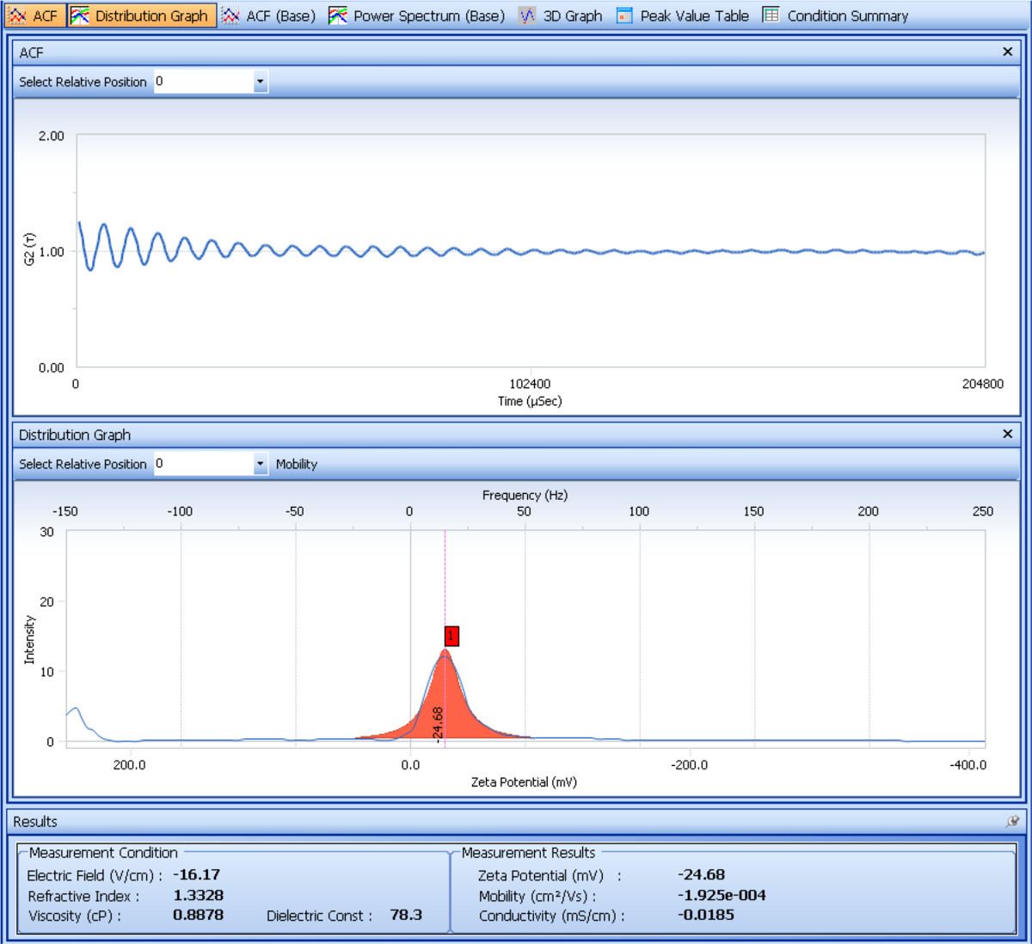This screenshot has width=1032, height=944.
Task: Open the ACF (Base) view icon
Action: pos(230,15)
